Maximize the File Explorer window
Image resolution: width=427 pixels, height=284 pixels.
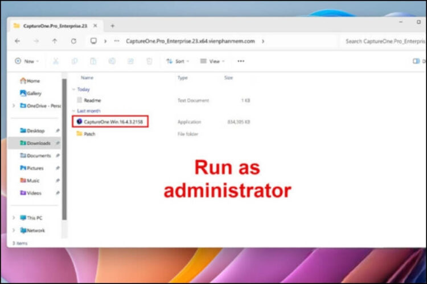(x=418, y=22)
